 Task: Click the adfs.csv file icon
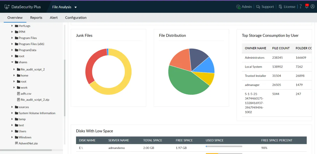point(18,94)
